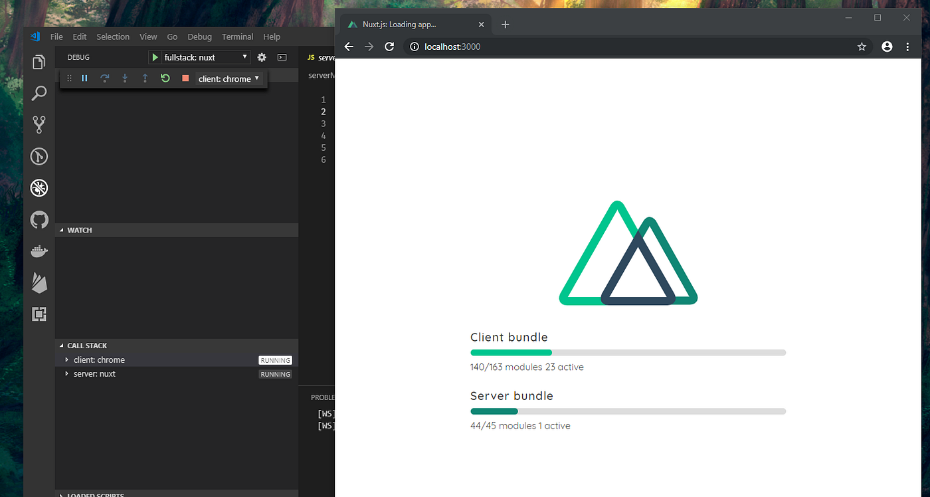Viewport: 930px width, 497px height.
Task: Open the debug console icon
Action: tap(282, 57)
